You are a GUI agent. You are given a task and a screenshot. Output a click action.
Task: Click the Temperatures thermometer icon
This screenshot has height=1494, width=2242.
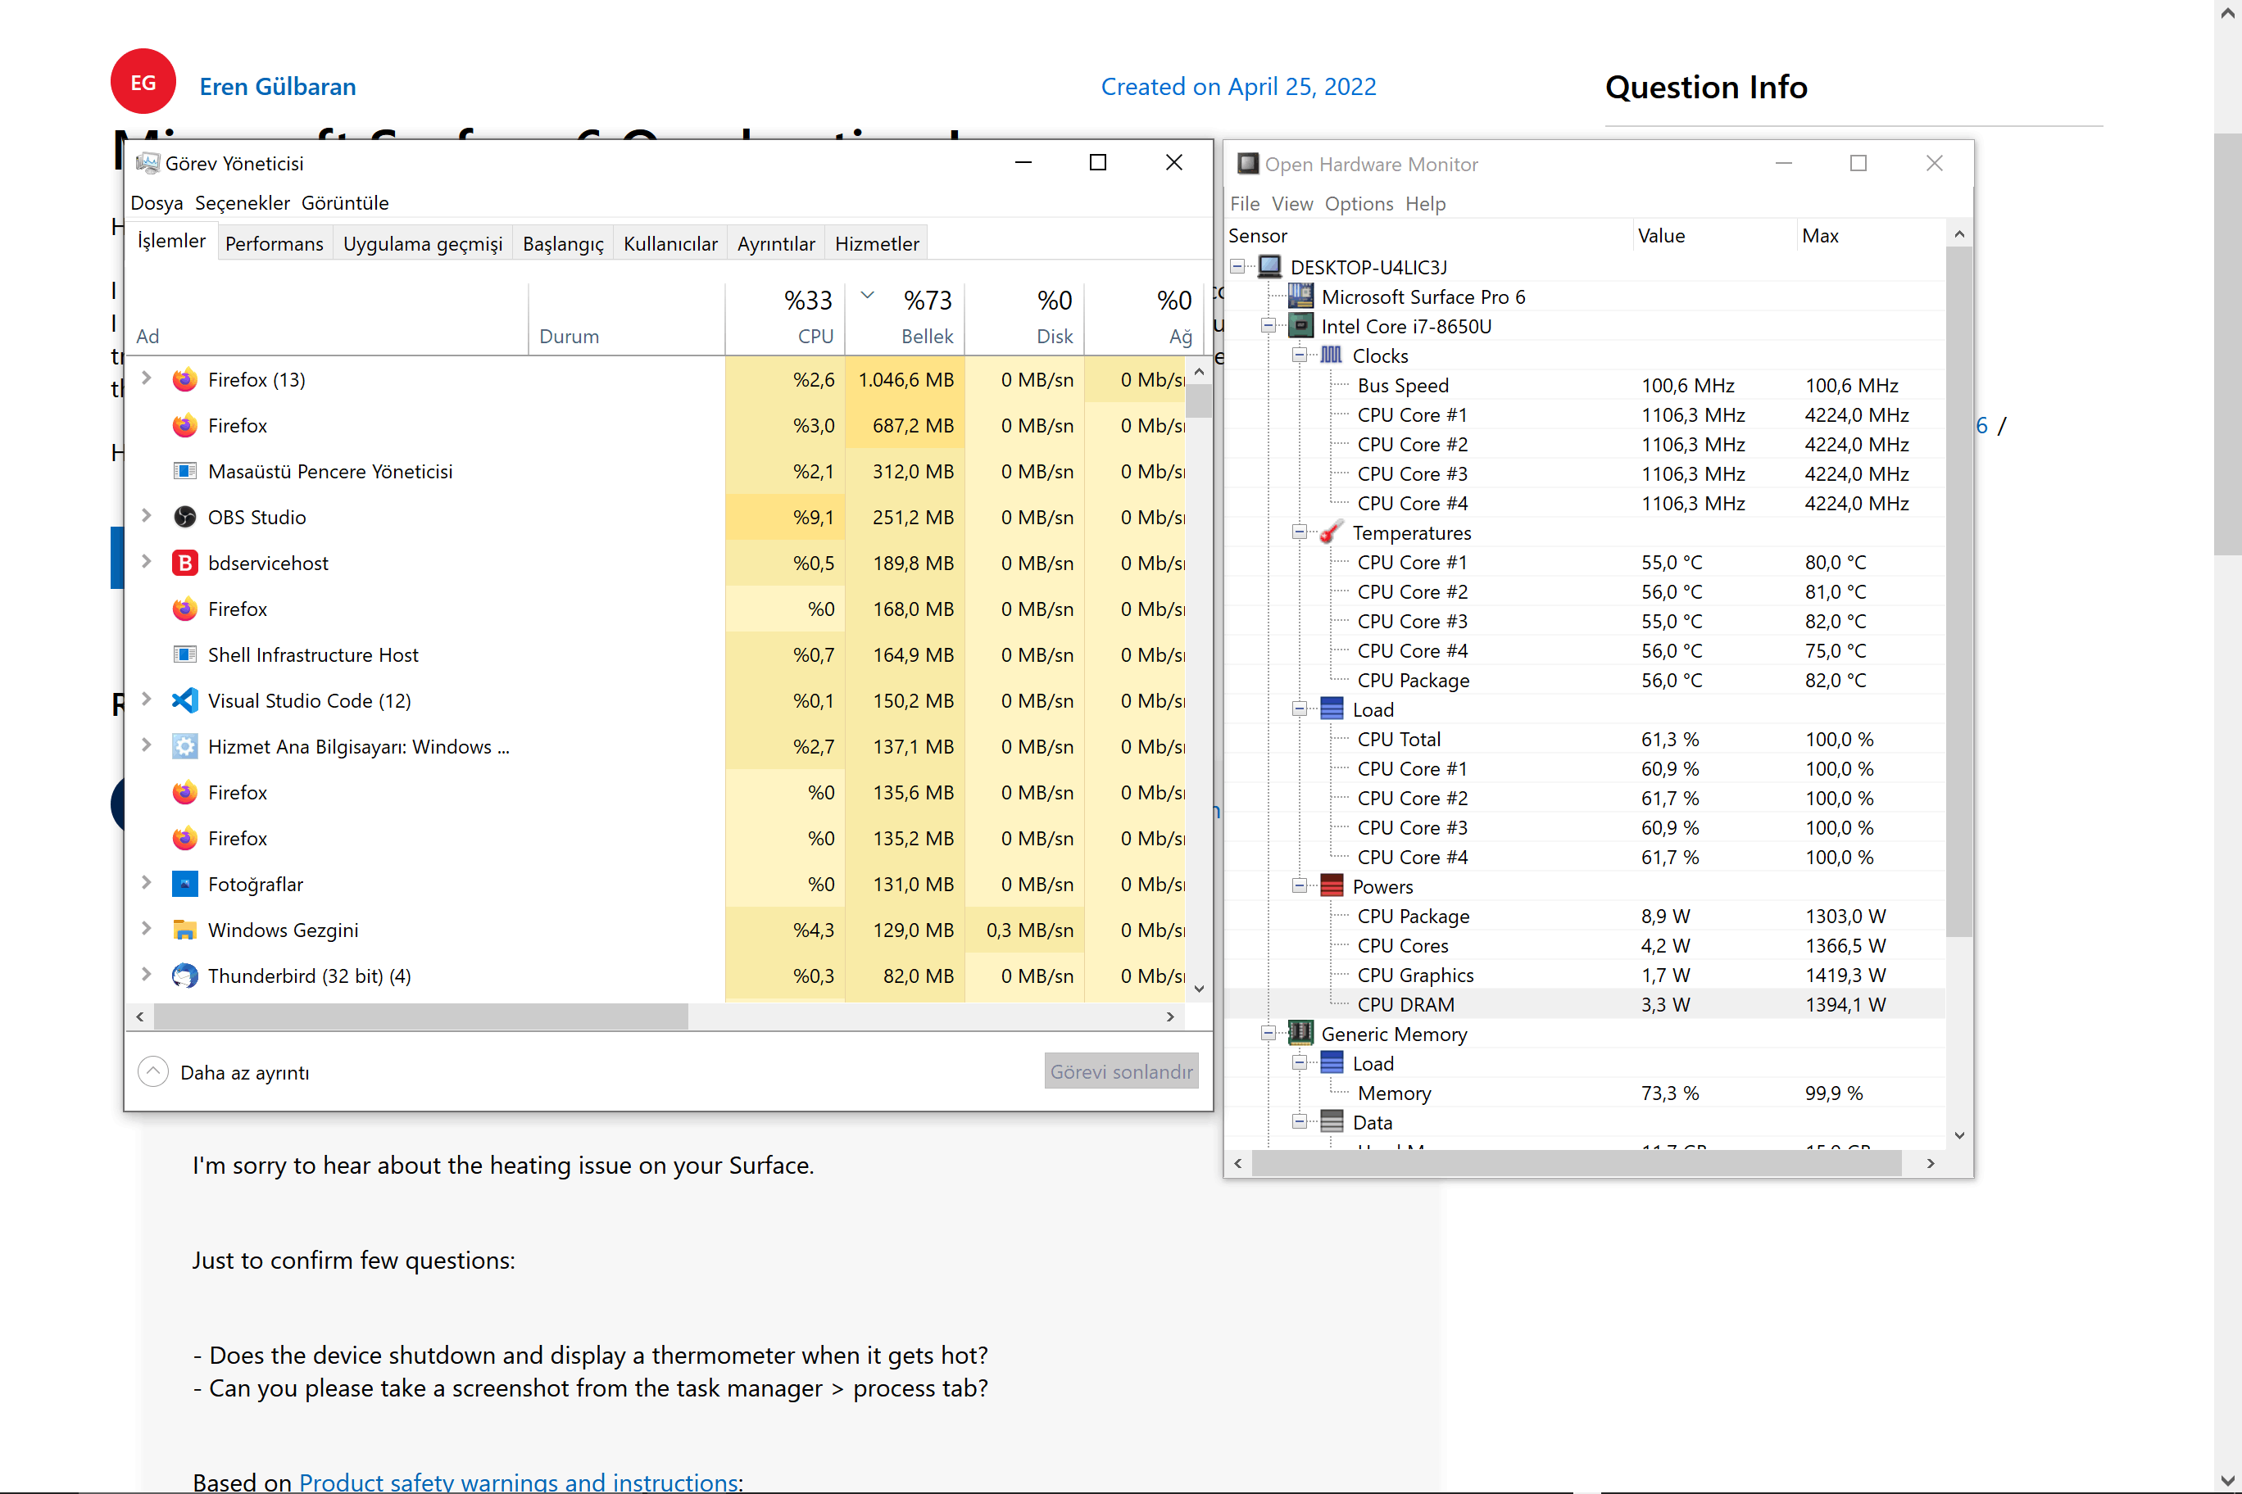1332,532
